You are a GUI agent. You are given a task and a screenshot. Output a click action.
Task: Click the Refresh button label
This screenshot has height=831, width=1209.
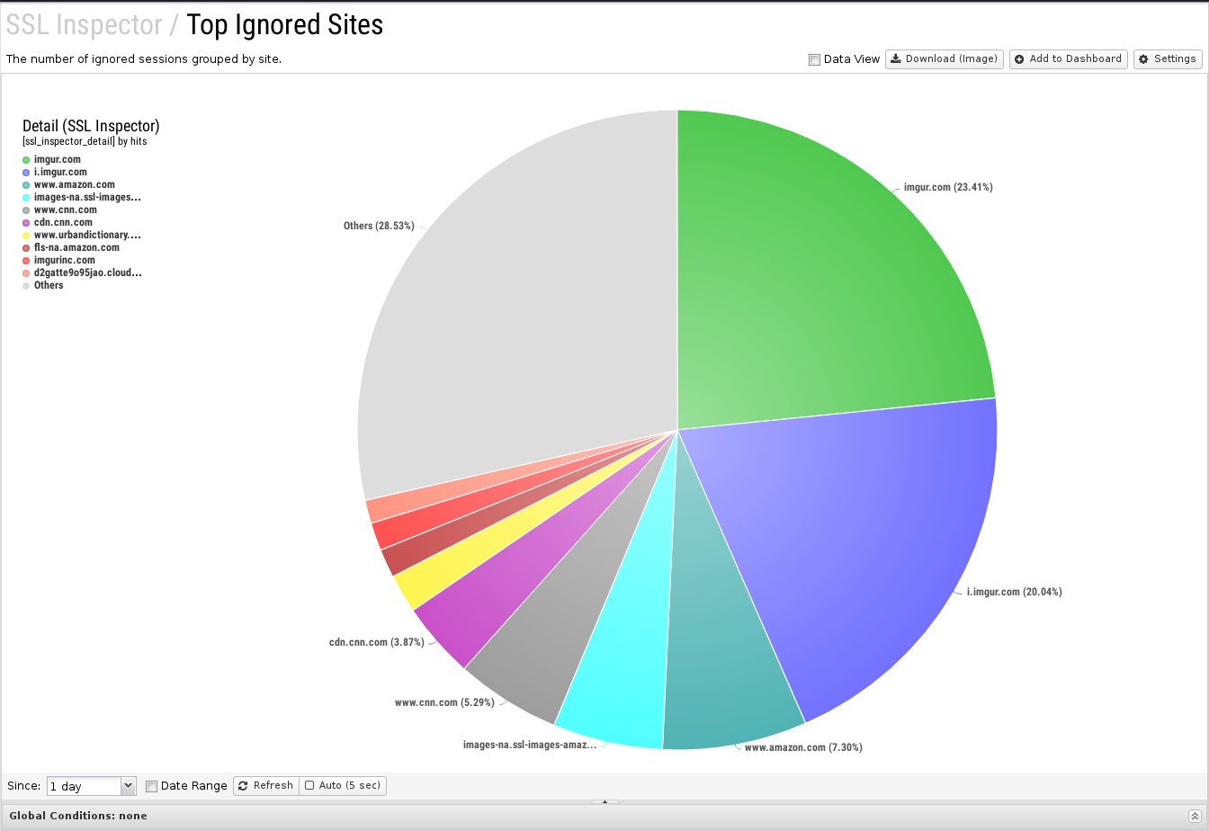(x=273, y=786)
